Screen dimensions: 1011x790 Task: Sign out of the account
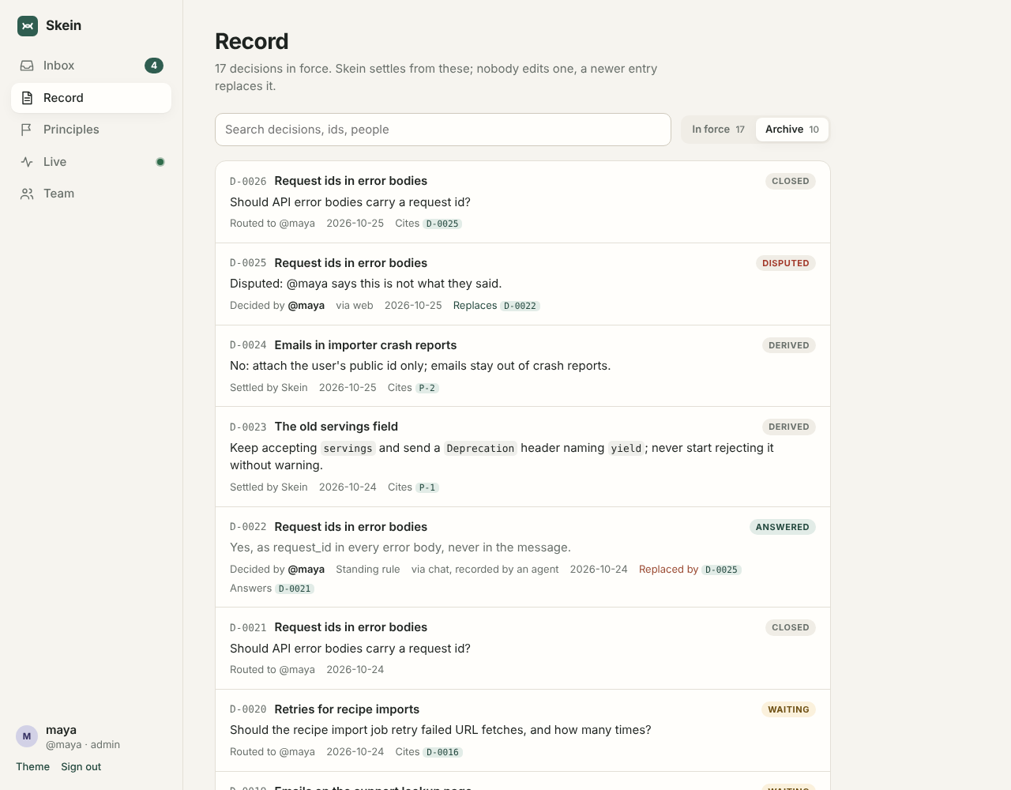[x=81, y=767]
